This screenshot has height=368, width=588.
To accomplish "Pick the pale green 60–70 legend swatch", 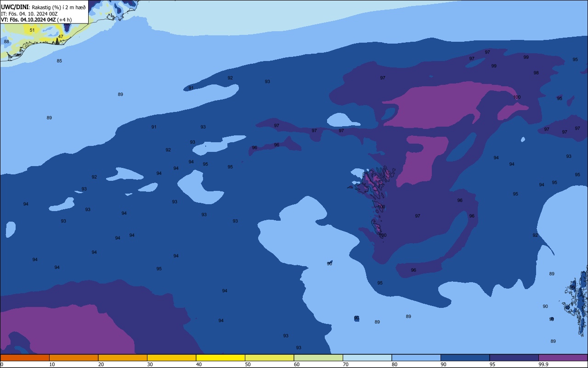I will pyautogui.click(x=318, y=357).
